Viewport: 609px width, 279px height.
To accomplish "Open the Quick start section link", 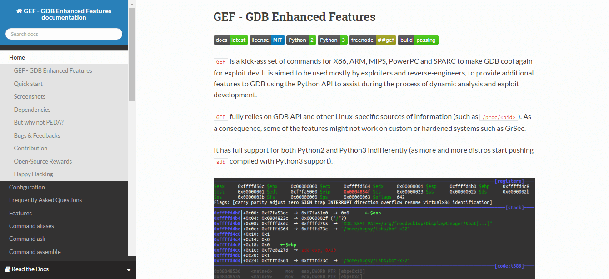I will [x=28, y=84].
